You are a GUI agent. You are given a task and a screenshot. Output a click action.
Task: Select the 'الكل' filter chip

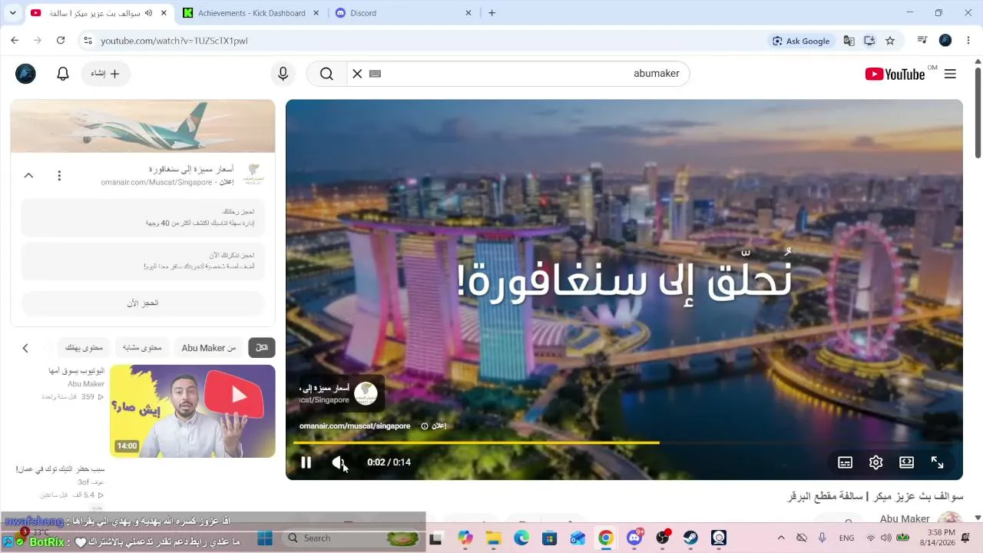tap(262, 348)
